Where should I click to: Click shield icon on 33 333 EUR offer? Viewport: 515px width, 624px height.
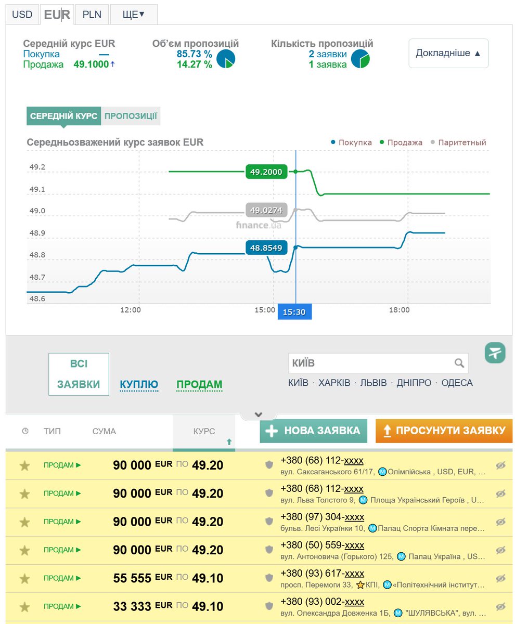[269, 606]
